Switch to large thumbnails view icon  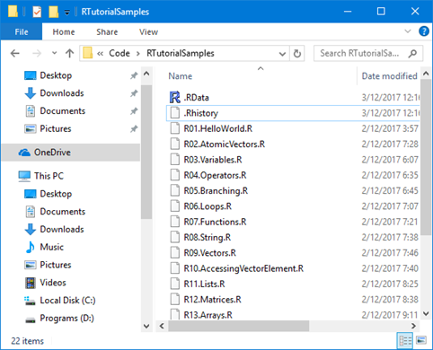point(421,340)
